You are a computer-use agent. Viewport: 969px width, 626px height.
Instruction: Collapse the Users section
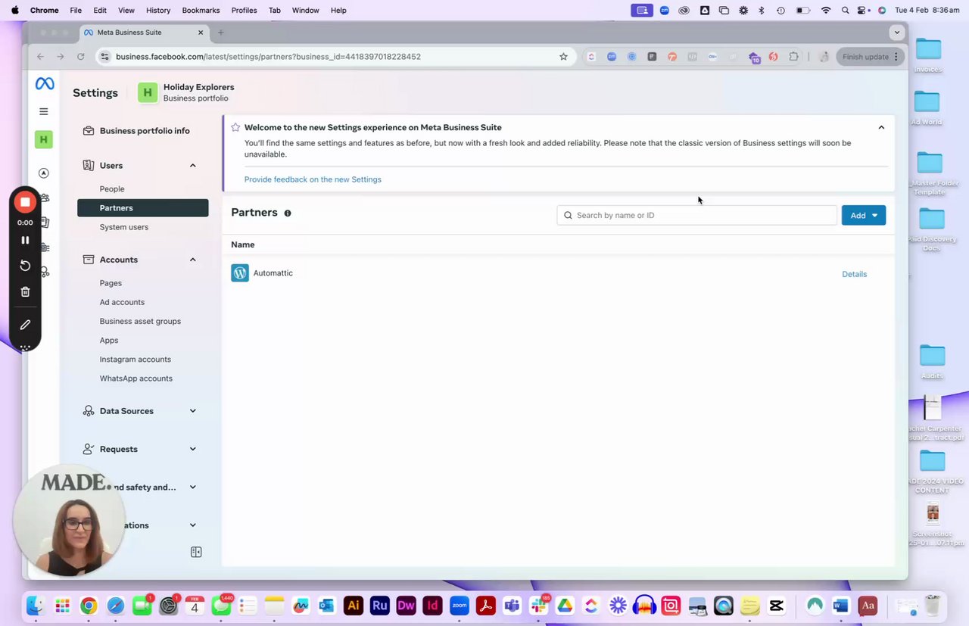[x=192, y=165]
